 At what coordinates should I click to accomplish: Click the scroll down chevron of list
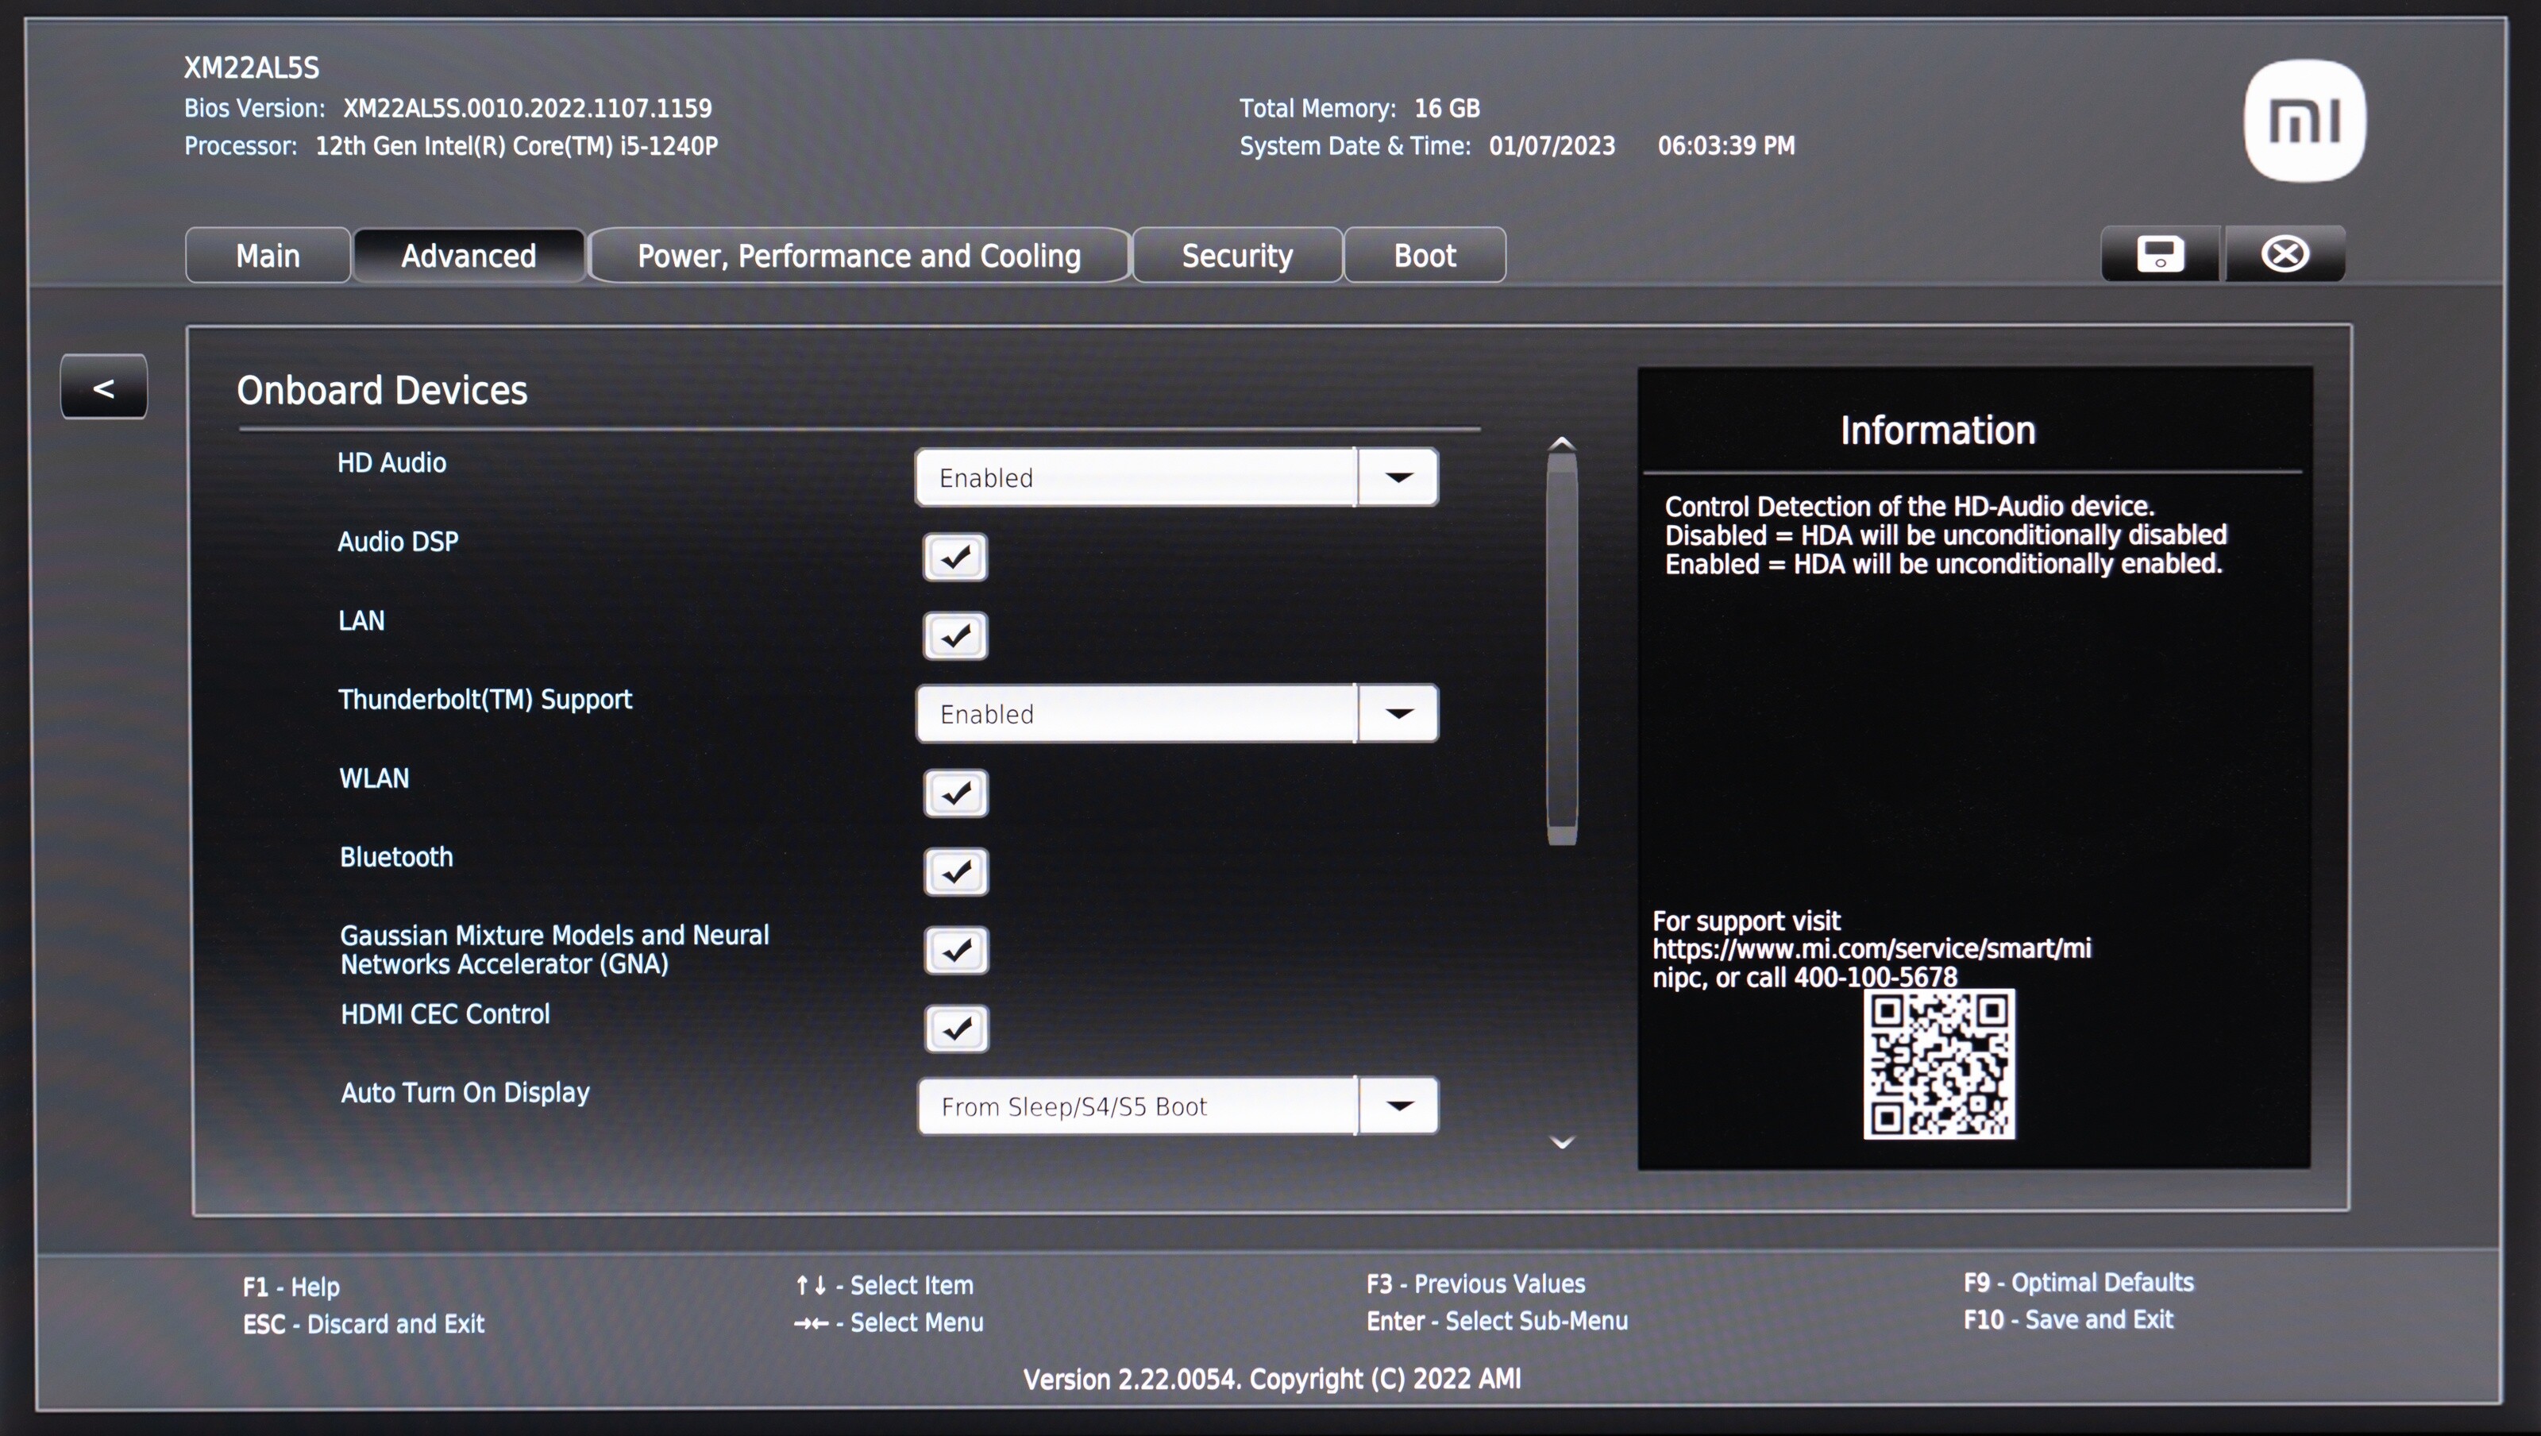tap(1561, 1143)
